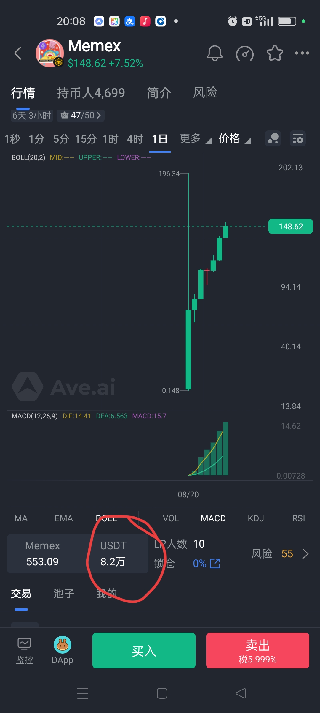Open price alert bell icon
Viewport: 320px width, 713px height.
(215, 53)
